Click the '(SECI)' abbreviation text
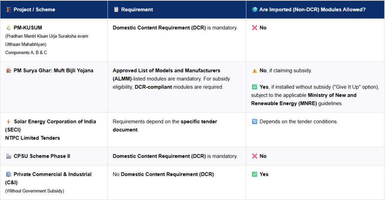385x200 pixels. tap(13, 130)
